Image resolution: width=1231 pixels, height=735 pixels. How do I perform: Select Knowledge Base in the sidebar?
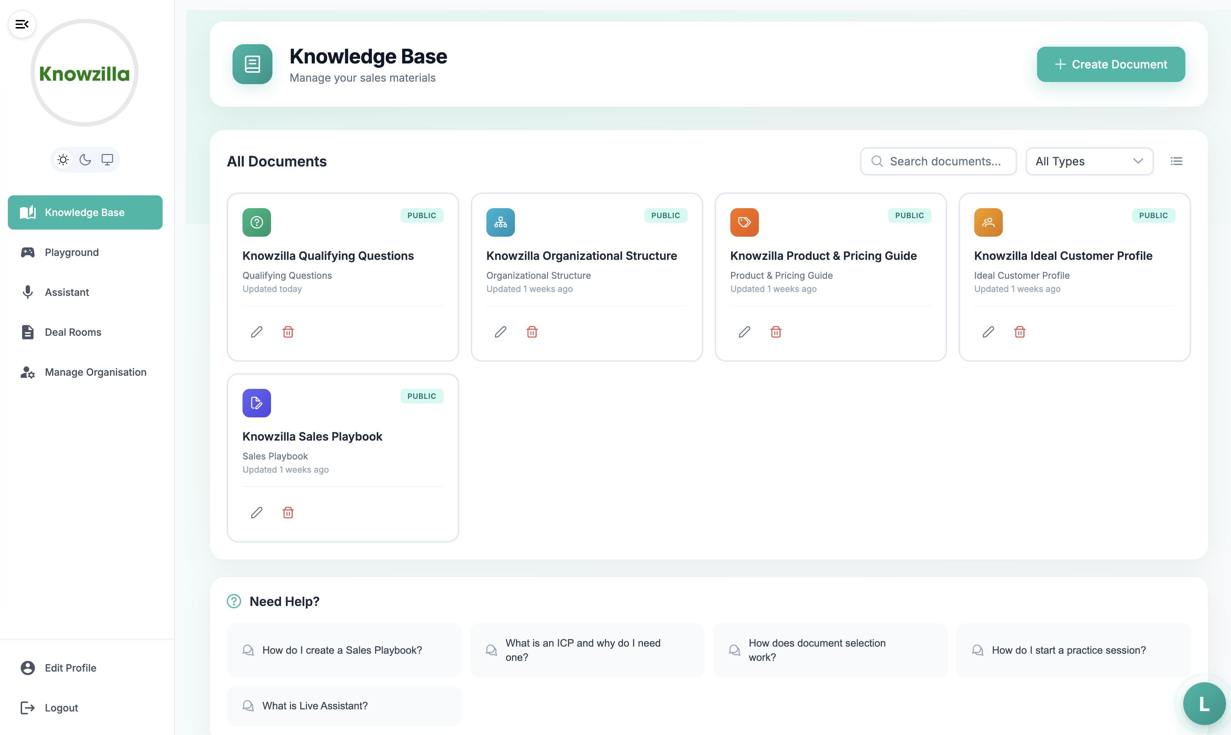pos(85,212)
